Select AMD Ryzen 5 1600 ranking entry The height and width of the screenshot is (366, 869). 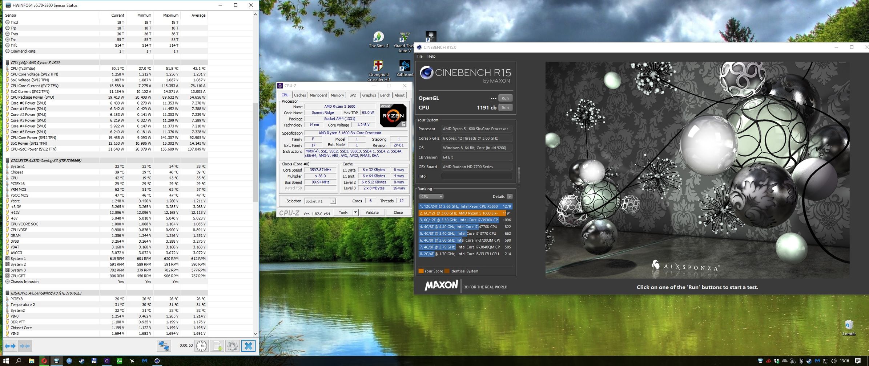click(465, 213)
